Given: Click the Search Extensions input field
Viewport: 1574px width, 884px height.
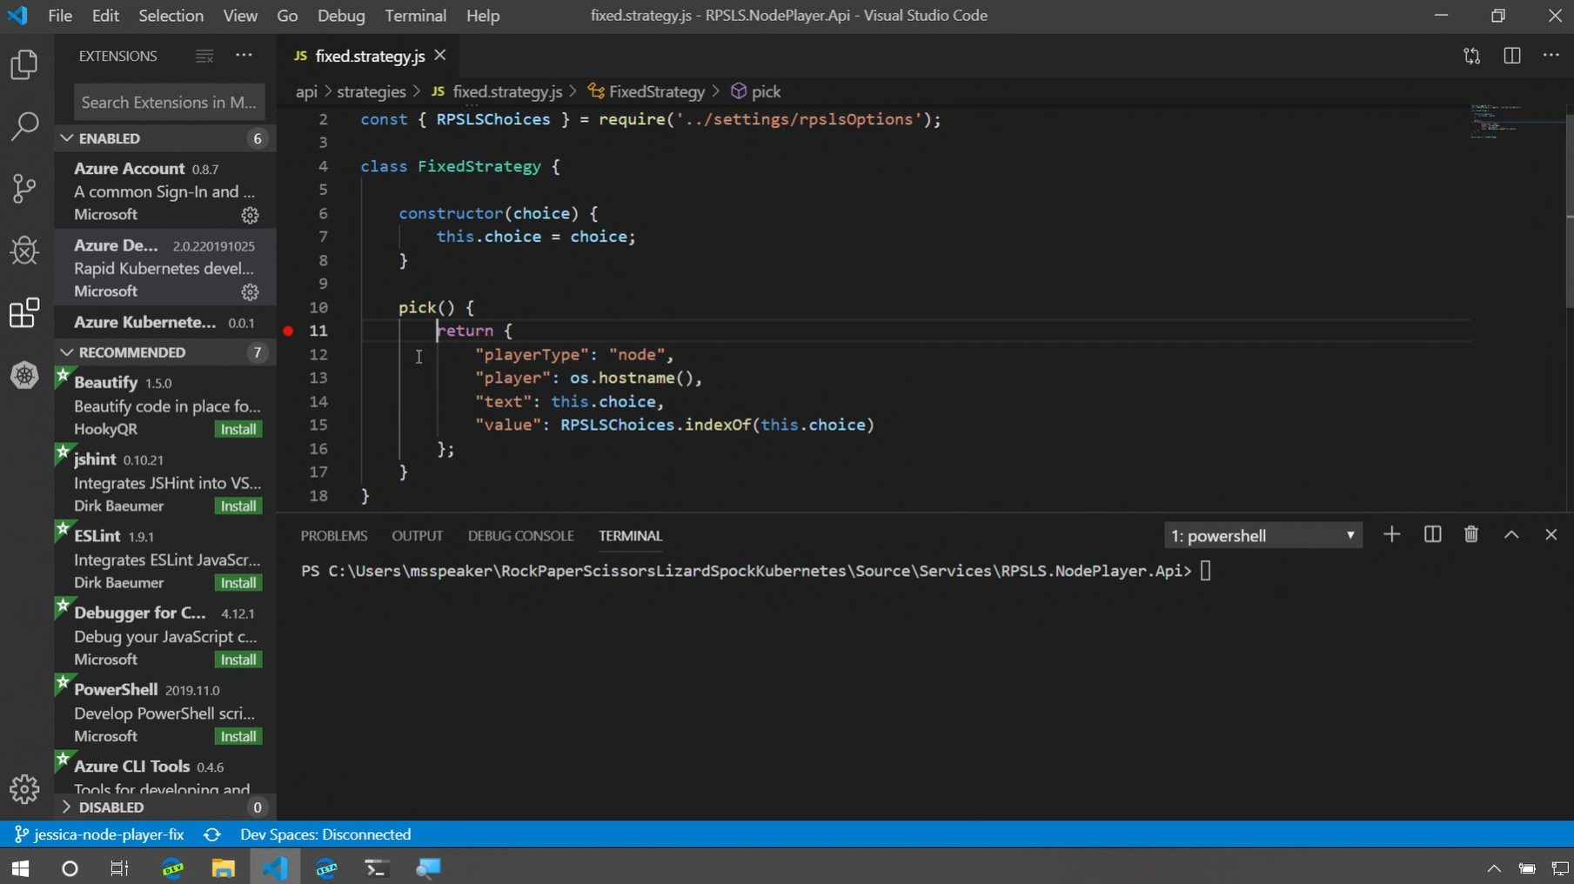Looking at the screenshot, I should pos(169,103).
